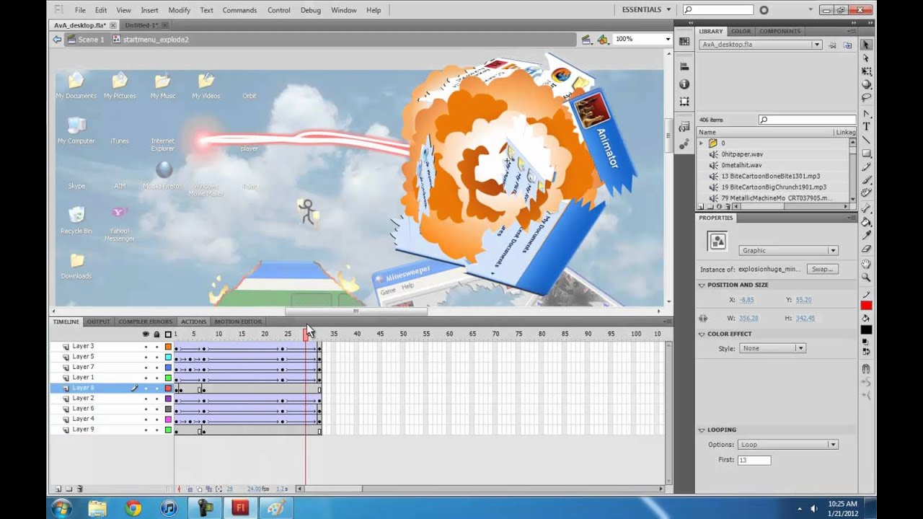Collapse the Position and Size section
This screenshot has width=923, height=519.
pos(702,285)
